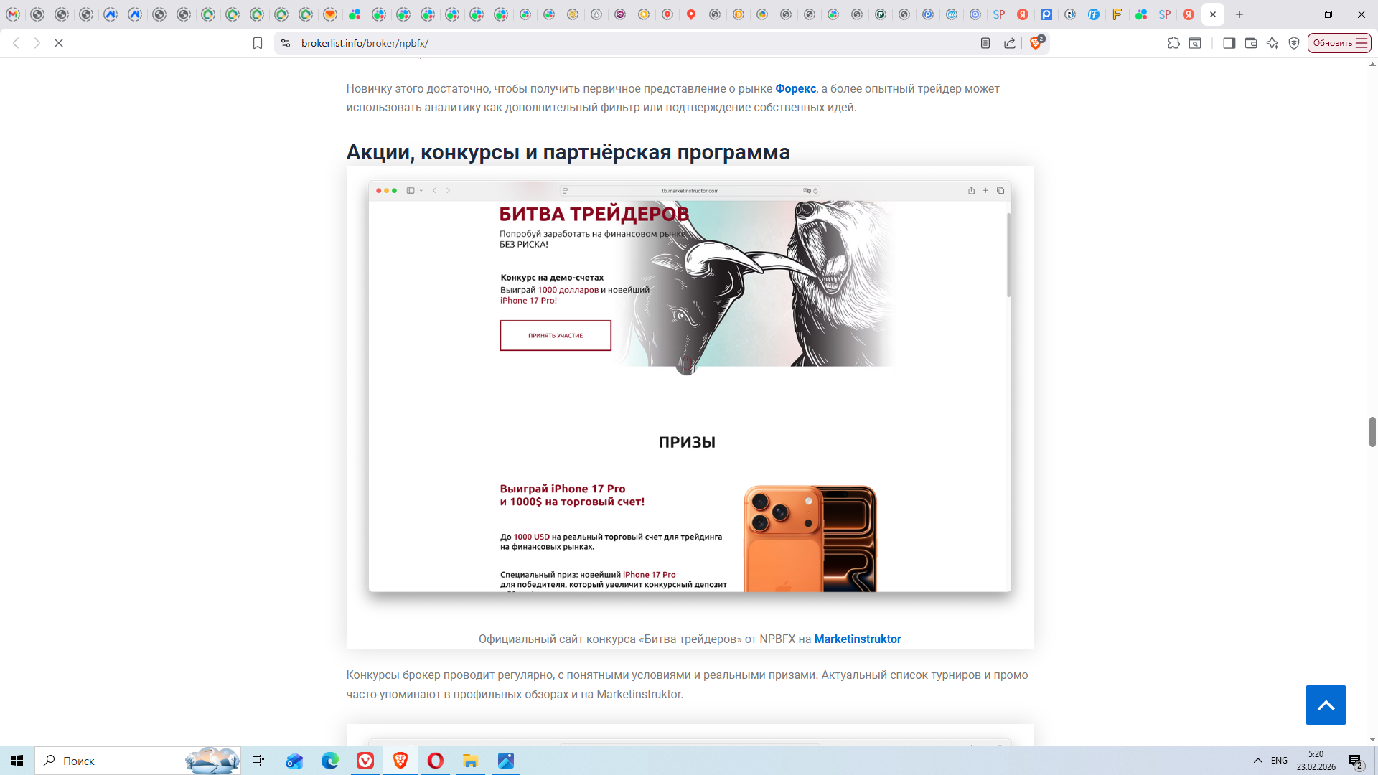The width and height of the screenshot is (1378, 775).
Task: Open a new tab with plus button
Action: pos(1239,14)
